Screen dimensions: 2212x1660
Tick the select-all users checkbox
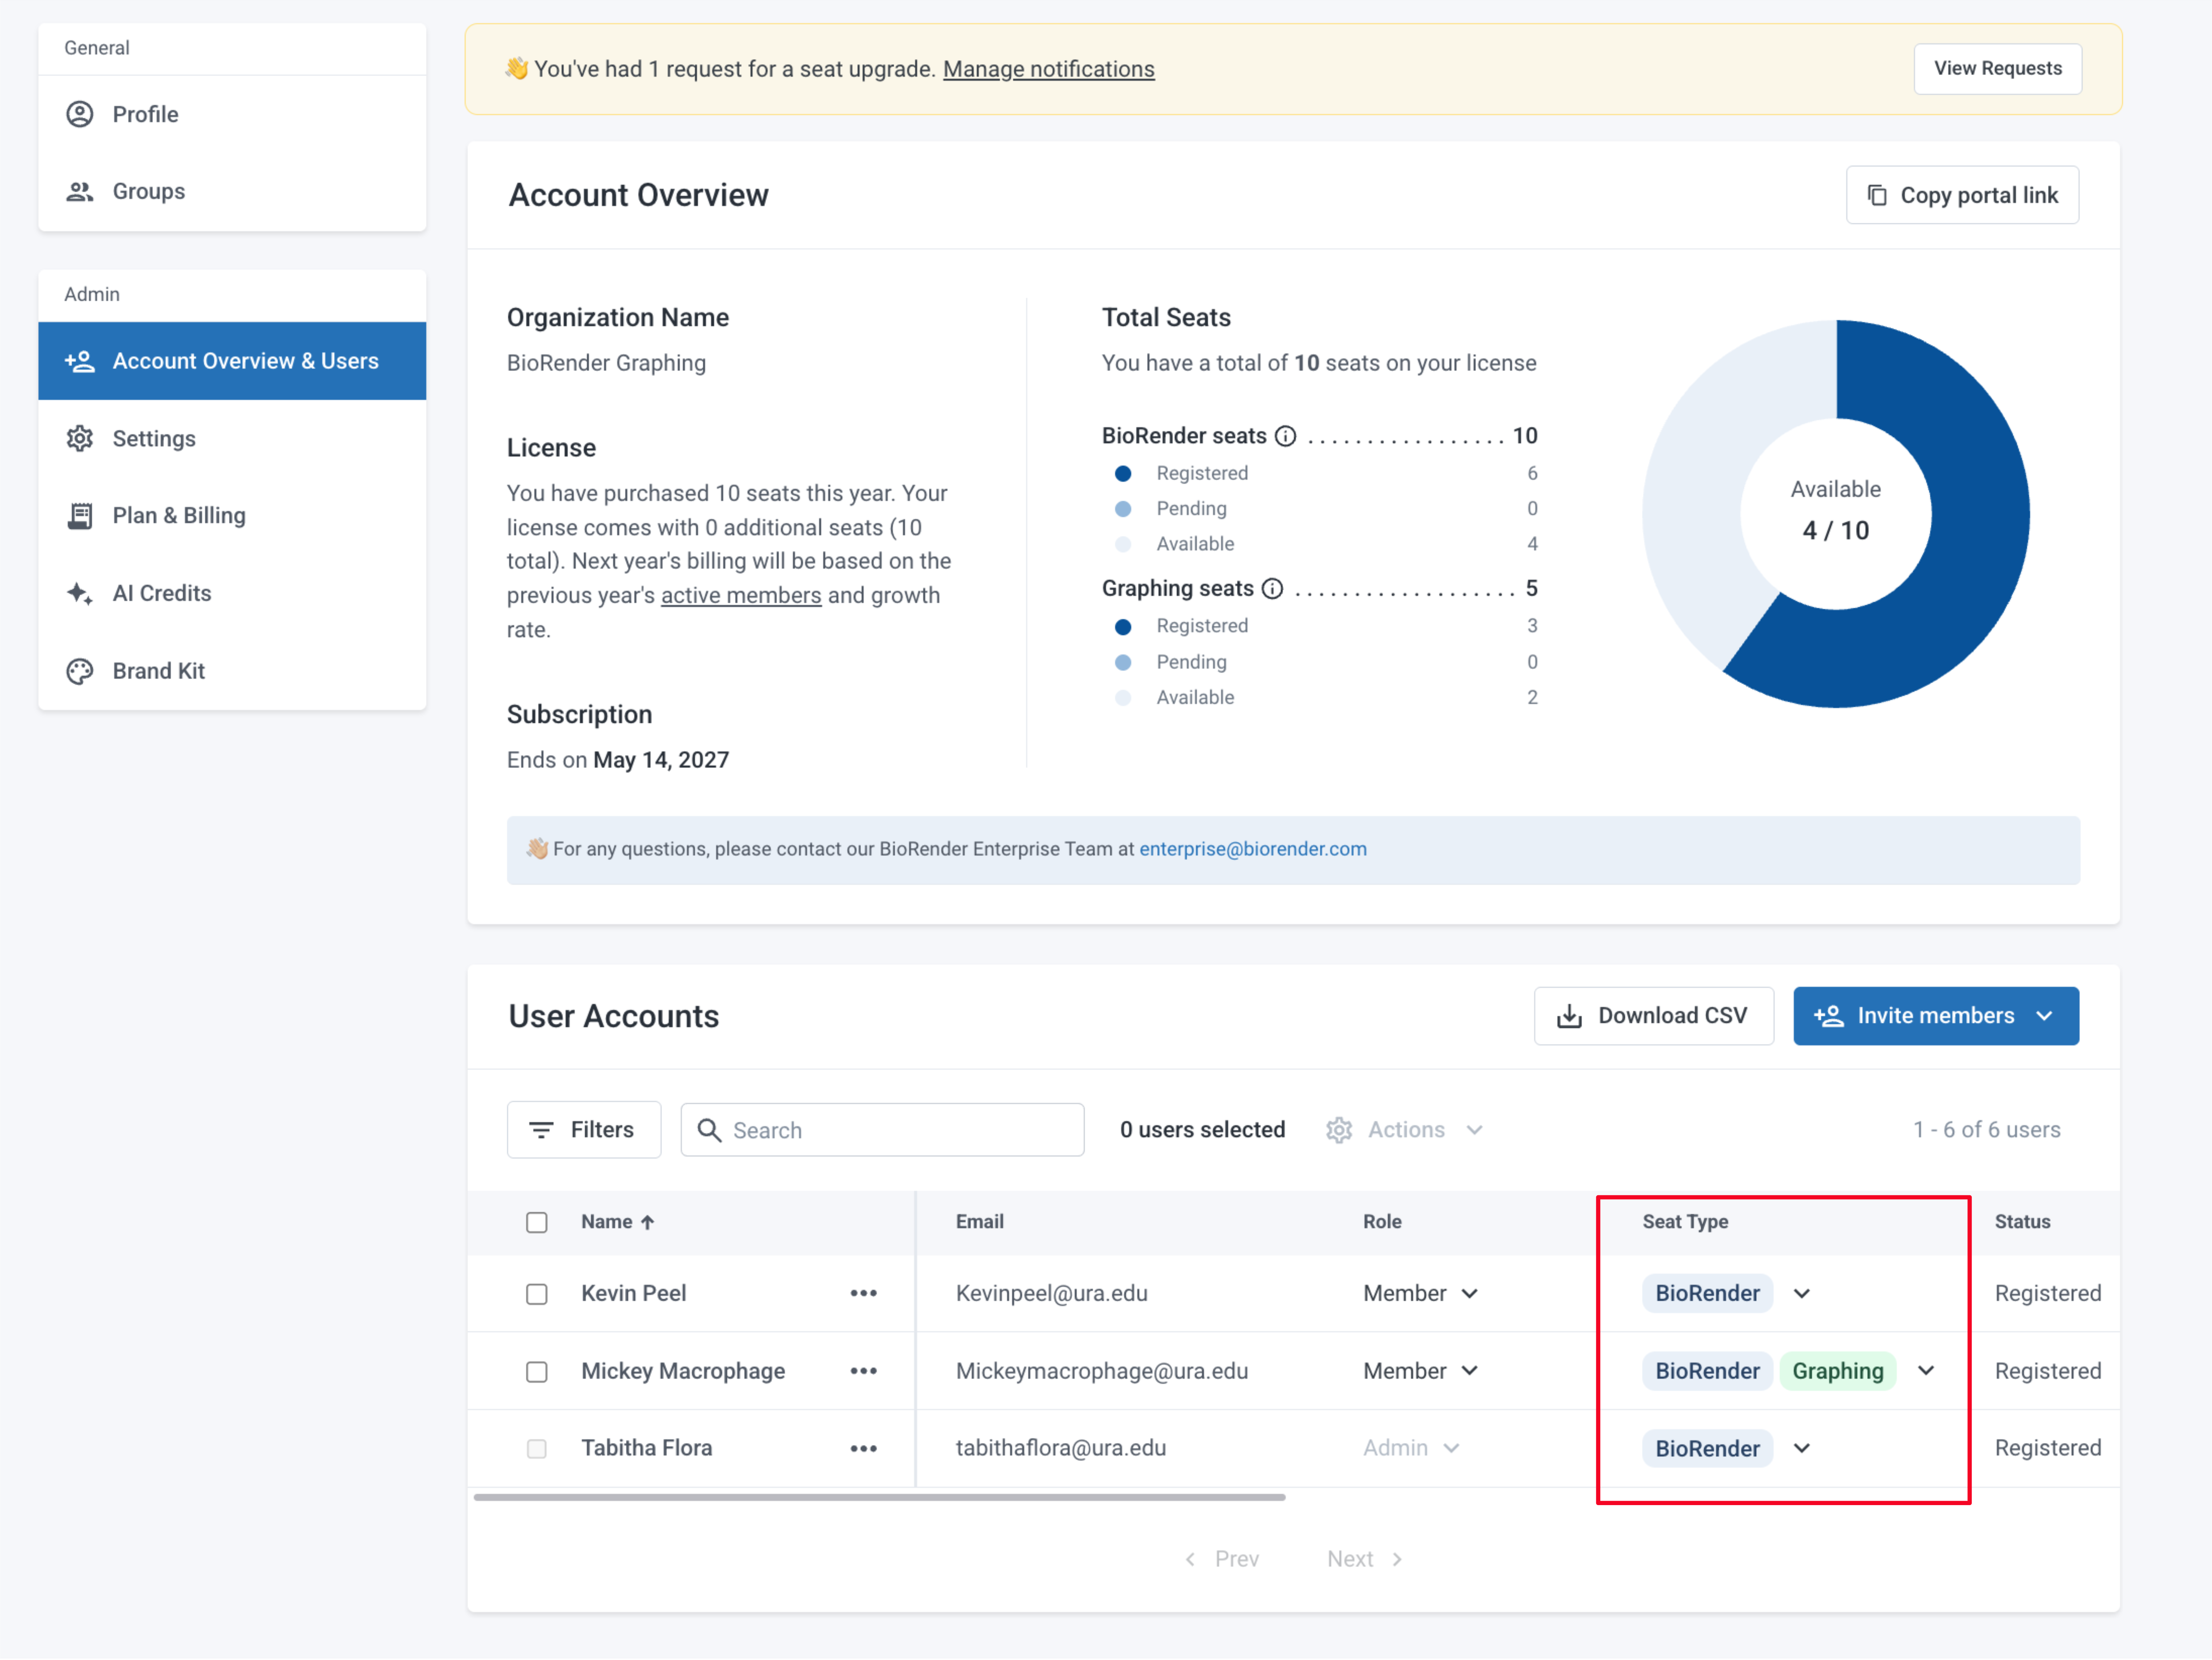pos(537,1223)
